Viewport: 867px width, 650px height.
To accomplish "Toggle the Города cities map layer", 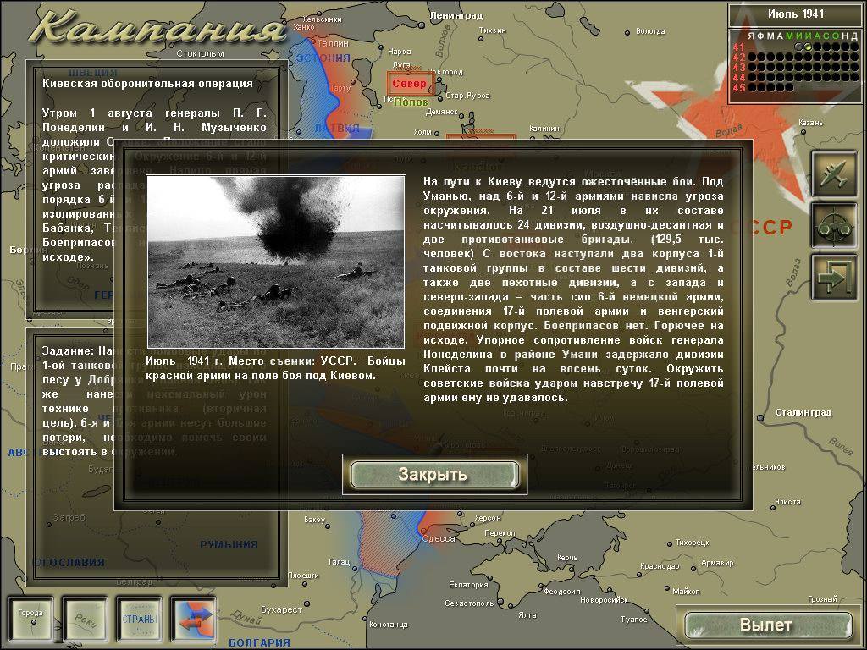I will (x=31, y=619).
